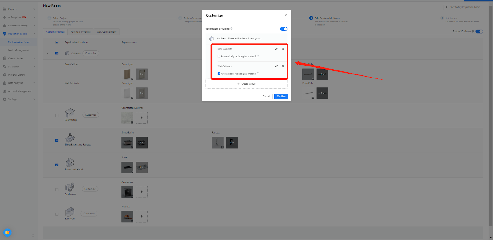493x240 pixels.
Task: Expand the 3D Viewer menu chevron
Action: [x=34, y=66]
